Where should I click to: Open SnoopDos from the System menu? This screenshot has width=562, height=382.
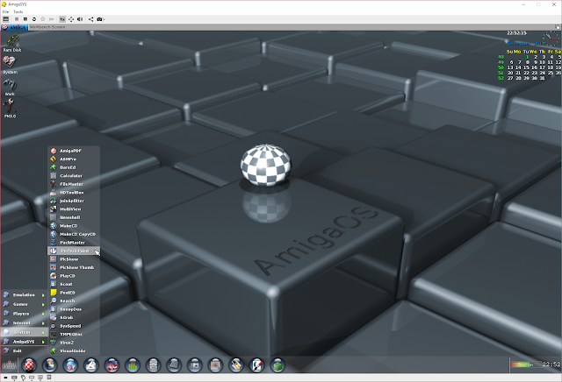tap(74, 309)
